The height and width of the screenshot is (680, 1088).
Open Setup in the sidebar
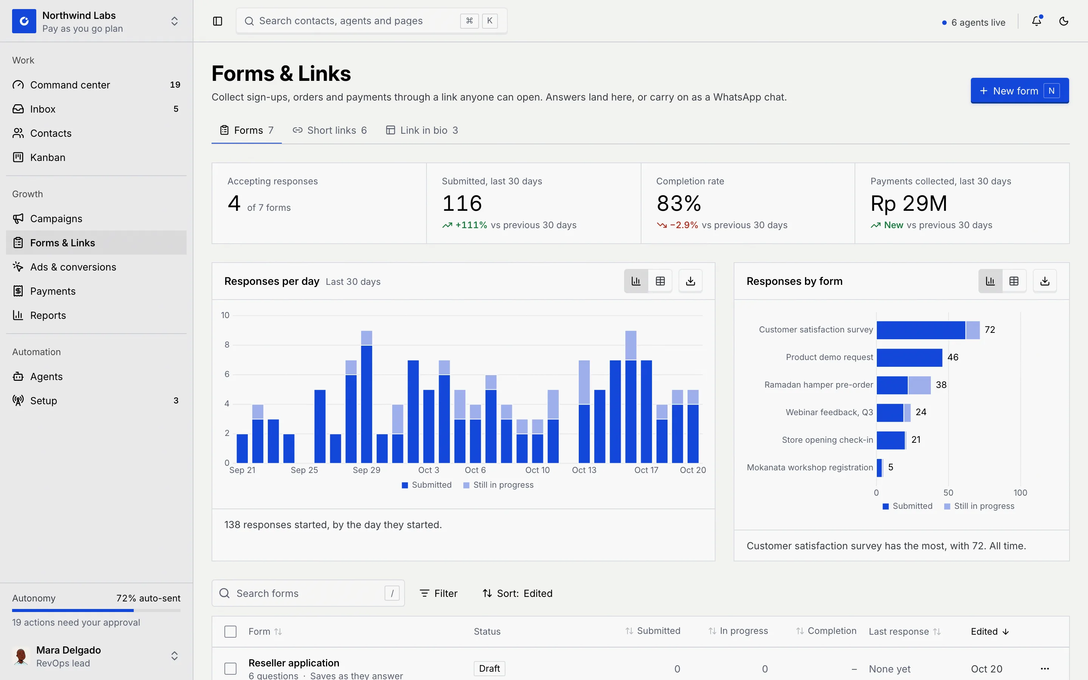pos(96,401)
